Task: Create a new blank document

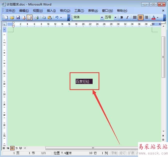Action: 6,17
